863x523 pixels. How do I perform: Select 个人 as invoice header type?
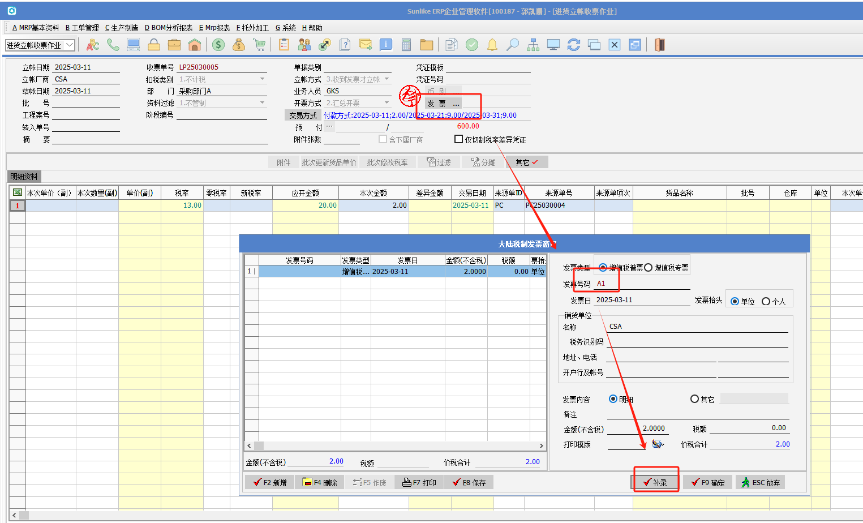(x=766, y=302)
